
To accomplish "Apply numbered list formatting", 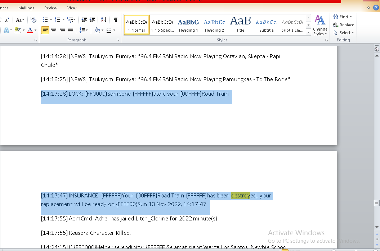I will (x=57, y=20).
